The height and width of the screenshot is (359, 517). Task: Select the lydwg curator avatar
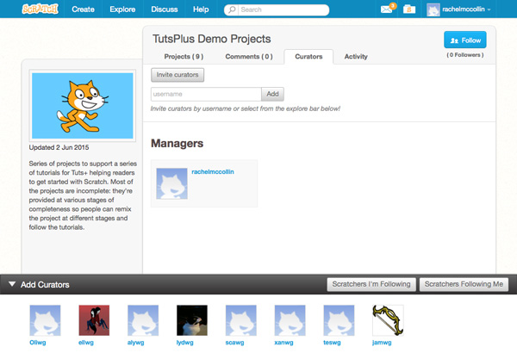tap(192, 320)
